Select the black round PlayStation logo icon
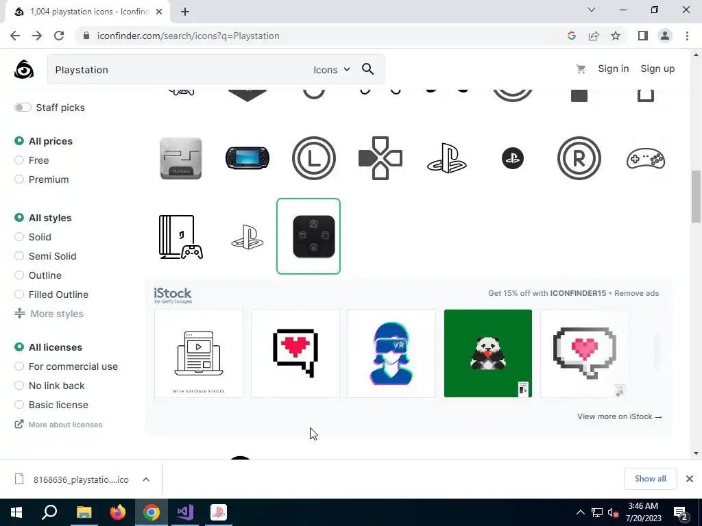This screenshot has height=526, width=702. [513, 158]
